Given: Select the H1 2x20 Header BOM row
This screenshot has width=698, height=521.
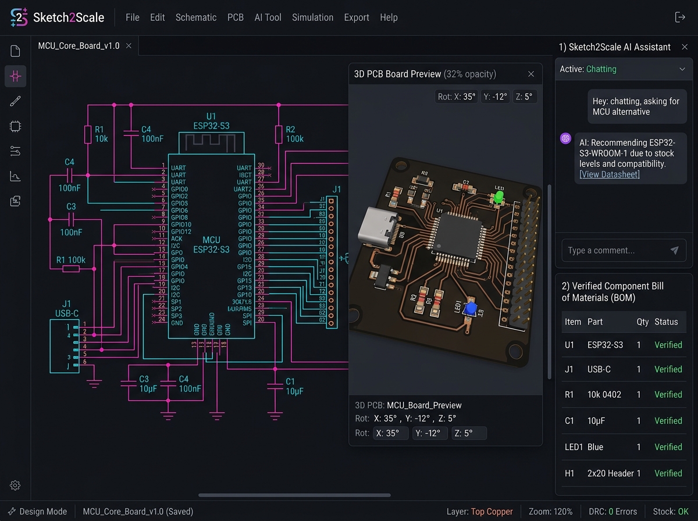Looking at the screenshot, I should click(x=624, y=473).
